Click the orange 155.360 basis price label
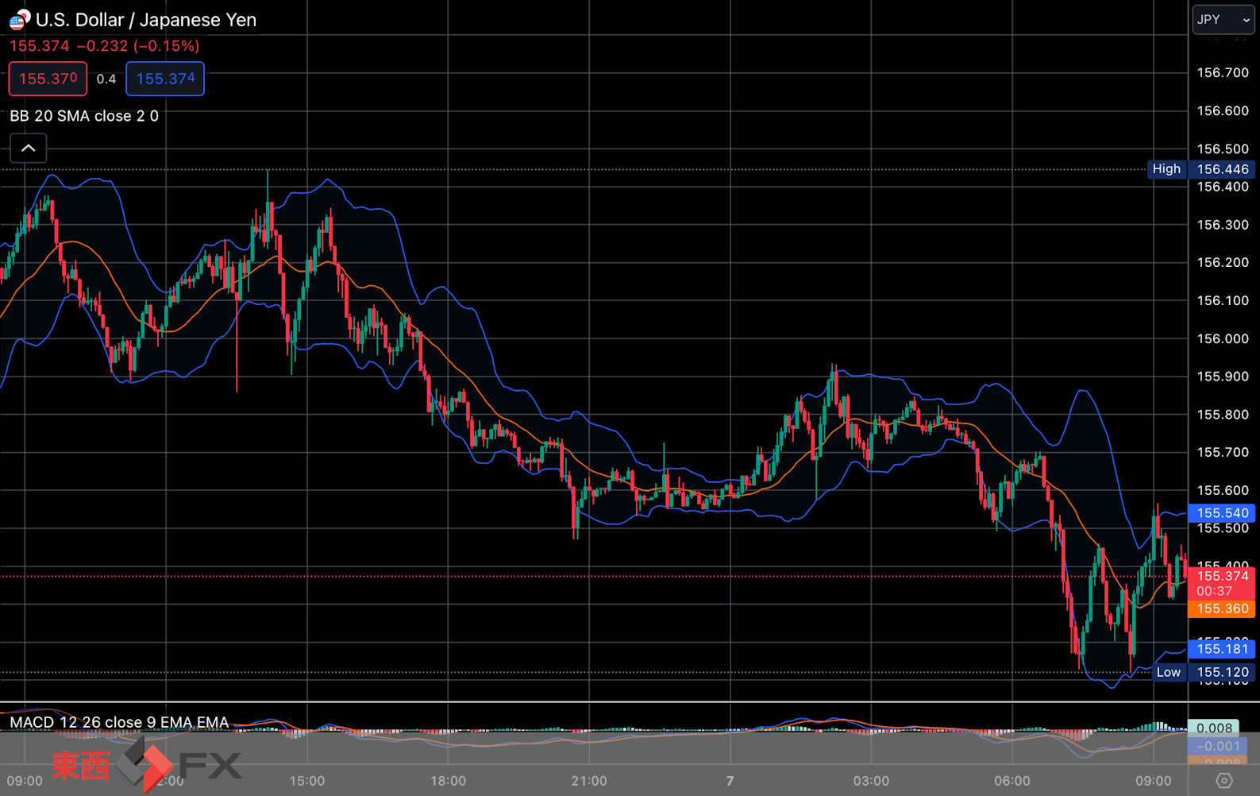The height and width of the screenshot is (796, 1260). (x=1222, y=609)
